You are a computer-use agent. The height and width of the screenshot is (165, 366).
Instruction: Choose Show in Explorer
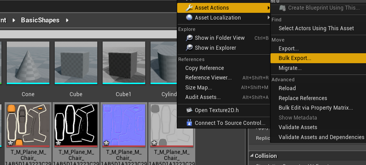click(x=224, y=48)
